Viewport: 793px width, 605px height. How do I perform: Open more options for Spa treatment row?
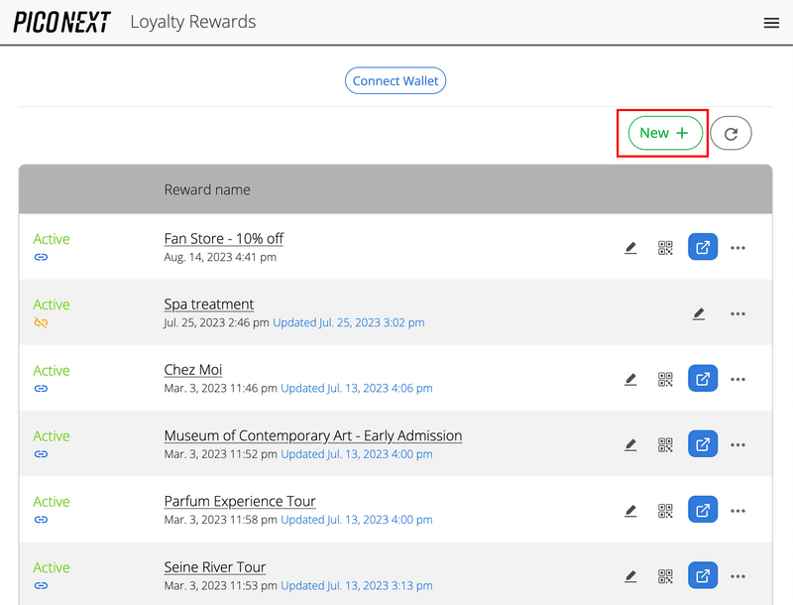pyautogui.click(x=737, y=313)
